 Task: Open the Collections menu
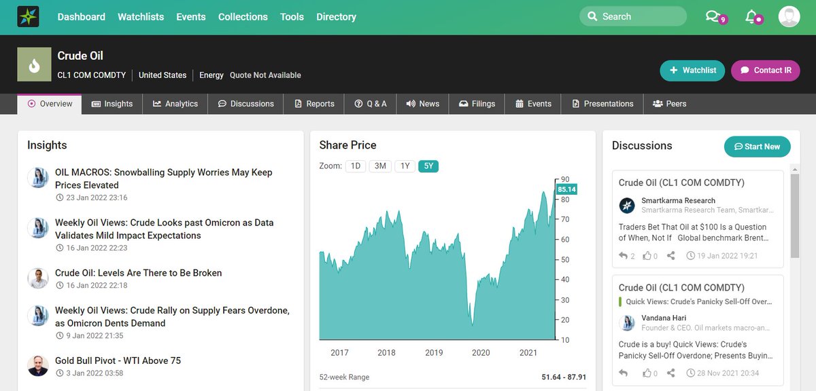click(x=243, y=16)
